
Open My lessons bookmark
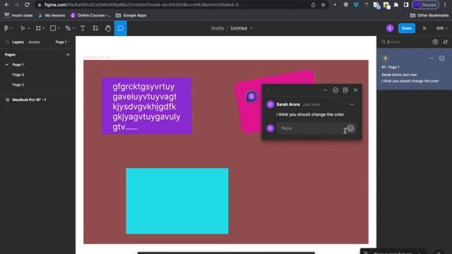[52, 16]
